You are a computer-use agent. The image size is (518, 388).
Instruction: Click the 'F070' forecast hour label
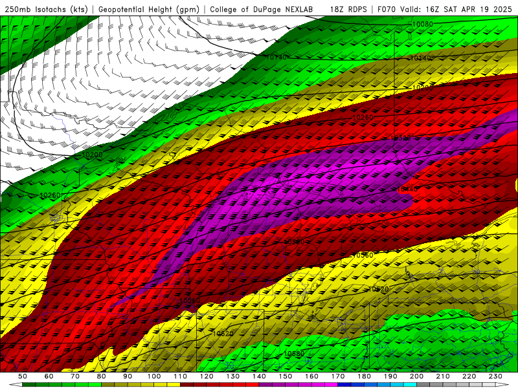click(x=387, y=9)
